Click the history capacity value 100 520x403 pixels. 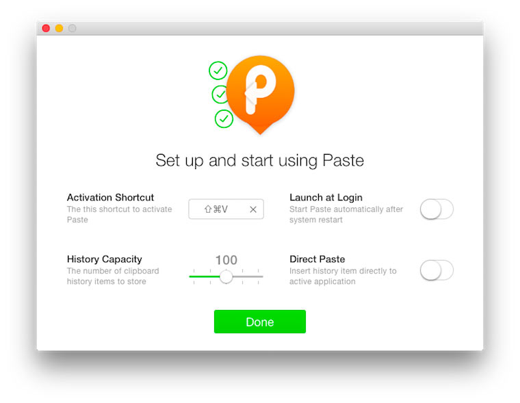(x=226, y=260)
